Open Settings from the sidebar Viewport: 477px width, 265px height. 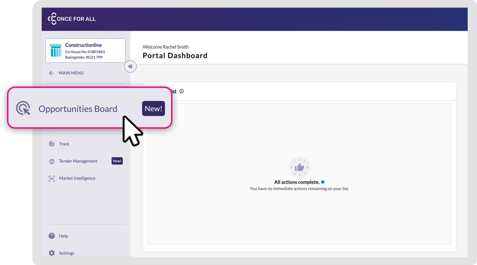click(x=66, y=253)
